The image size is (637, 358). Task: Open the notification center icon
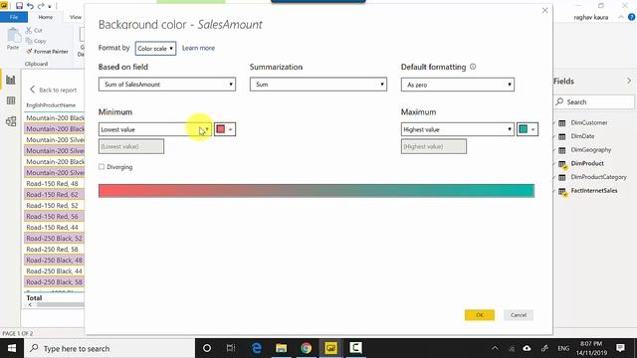[620, 348]
